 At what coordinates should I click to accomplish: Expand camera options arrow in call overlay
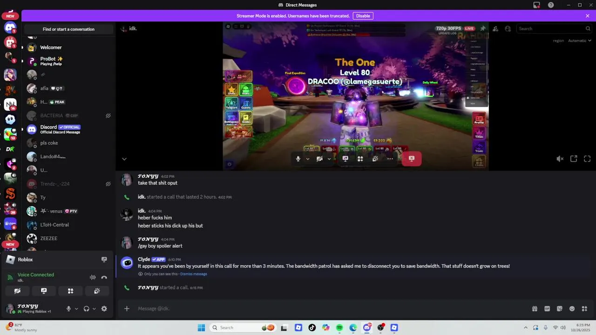[x=329, y=159]
